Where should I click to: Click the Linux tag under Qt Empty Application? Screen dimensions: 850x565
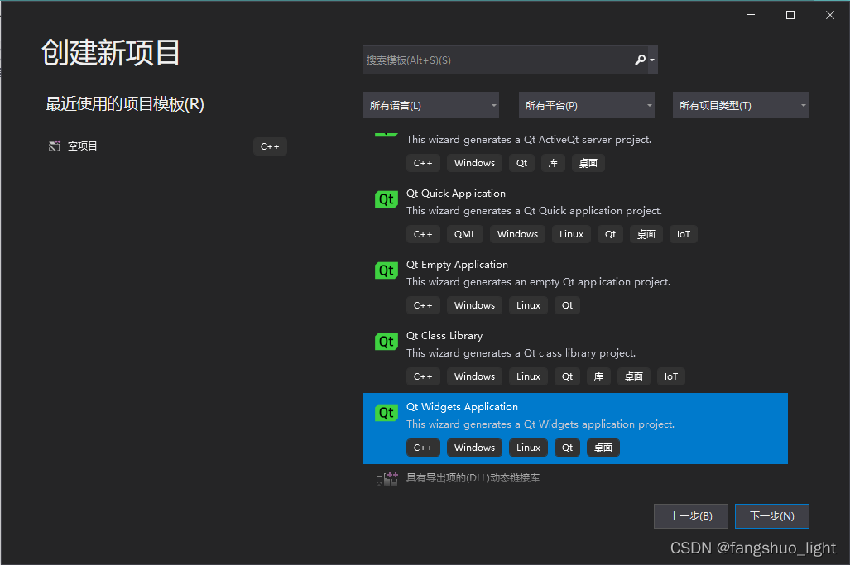click(x=529, y=305)
